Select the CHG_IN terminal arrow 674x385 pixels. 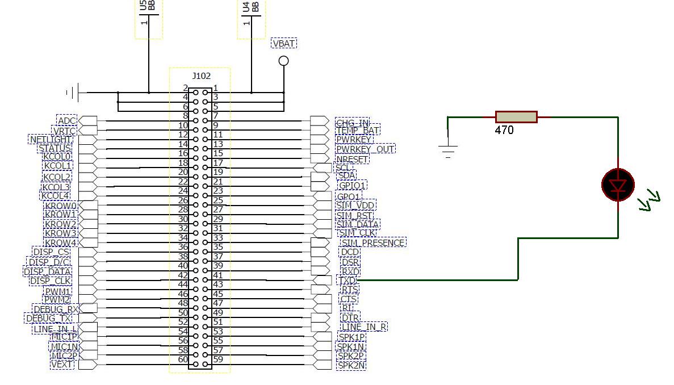[320, 121]
